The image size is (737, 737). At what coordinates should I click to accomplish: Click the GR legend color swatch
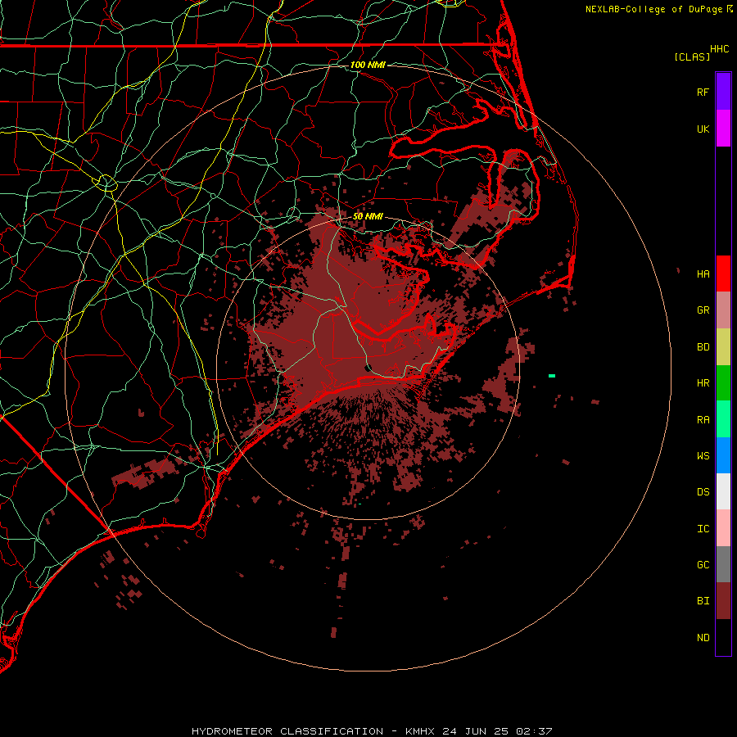click(723, 310)
